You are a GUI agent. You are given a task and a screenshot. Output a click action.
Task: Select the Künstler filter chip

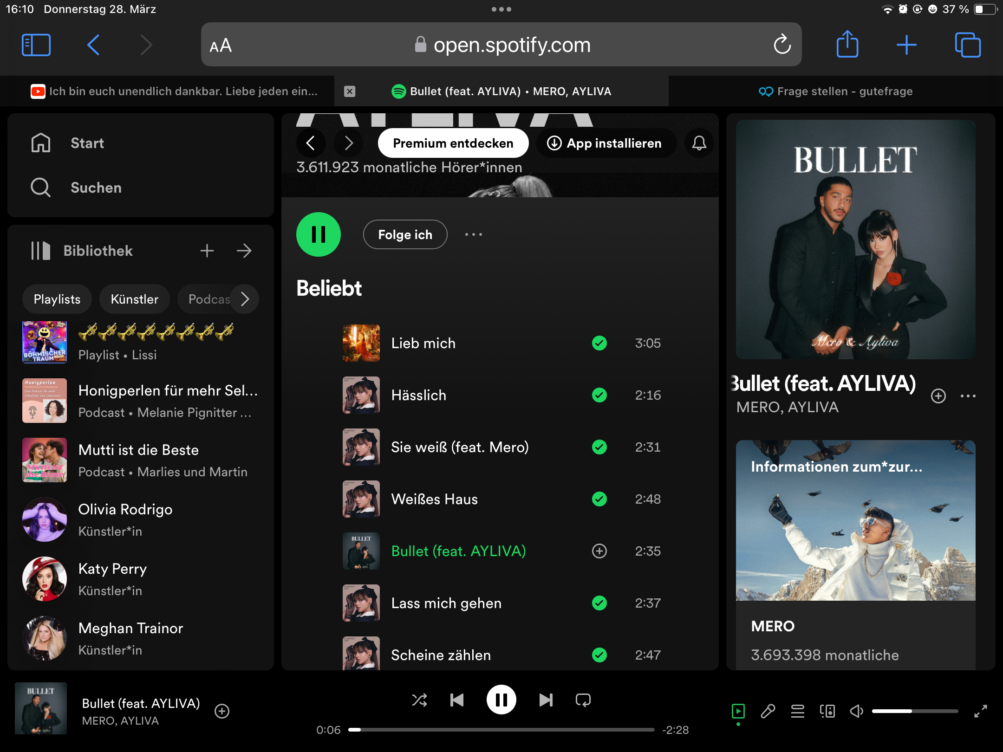(135, 299)
